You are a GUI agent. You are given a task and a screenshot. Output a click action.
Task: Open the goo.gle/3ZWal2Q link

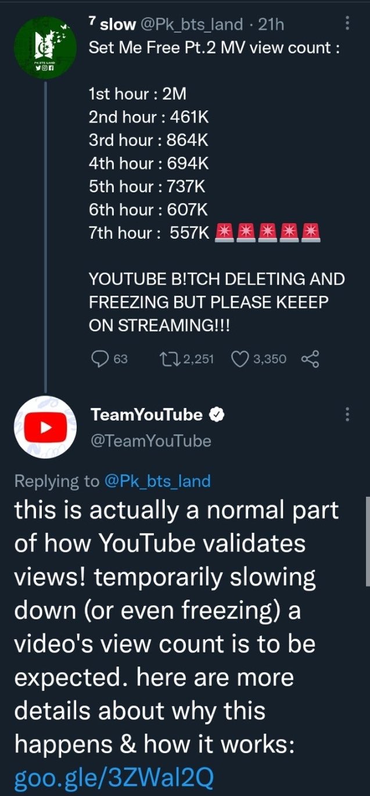[x=113, y=777]
